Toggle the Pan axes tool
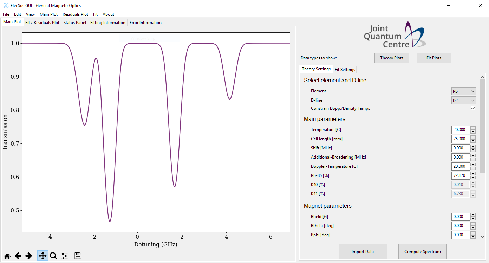 click(43, 256)
